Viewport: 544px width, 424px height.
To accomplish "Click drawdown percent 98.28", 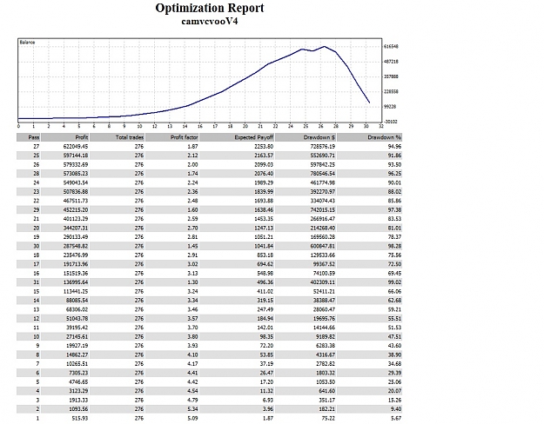I will (x=394, y=246).
